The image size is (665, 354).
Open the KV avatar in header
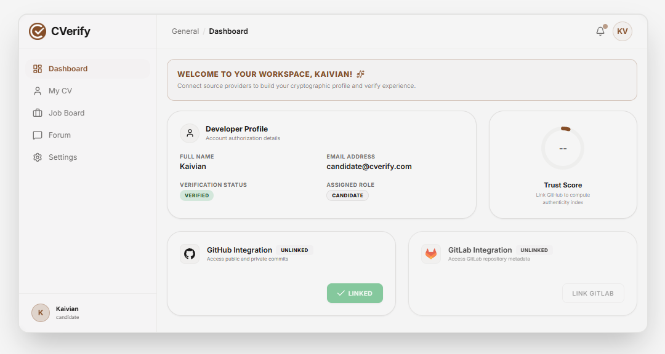[x=622, y=31]
